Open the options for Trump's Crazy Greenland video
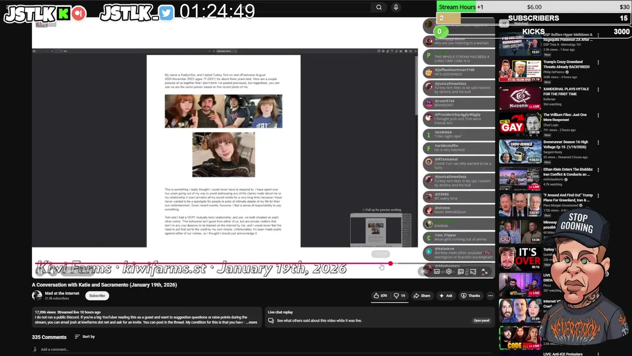632x356 pixels. click(598, 63)
